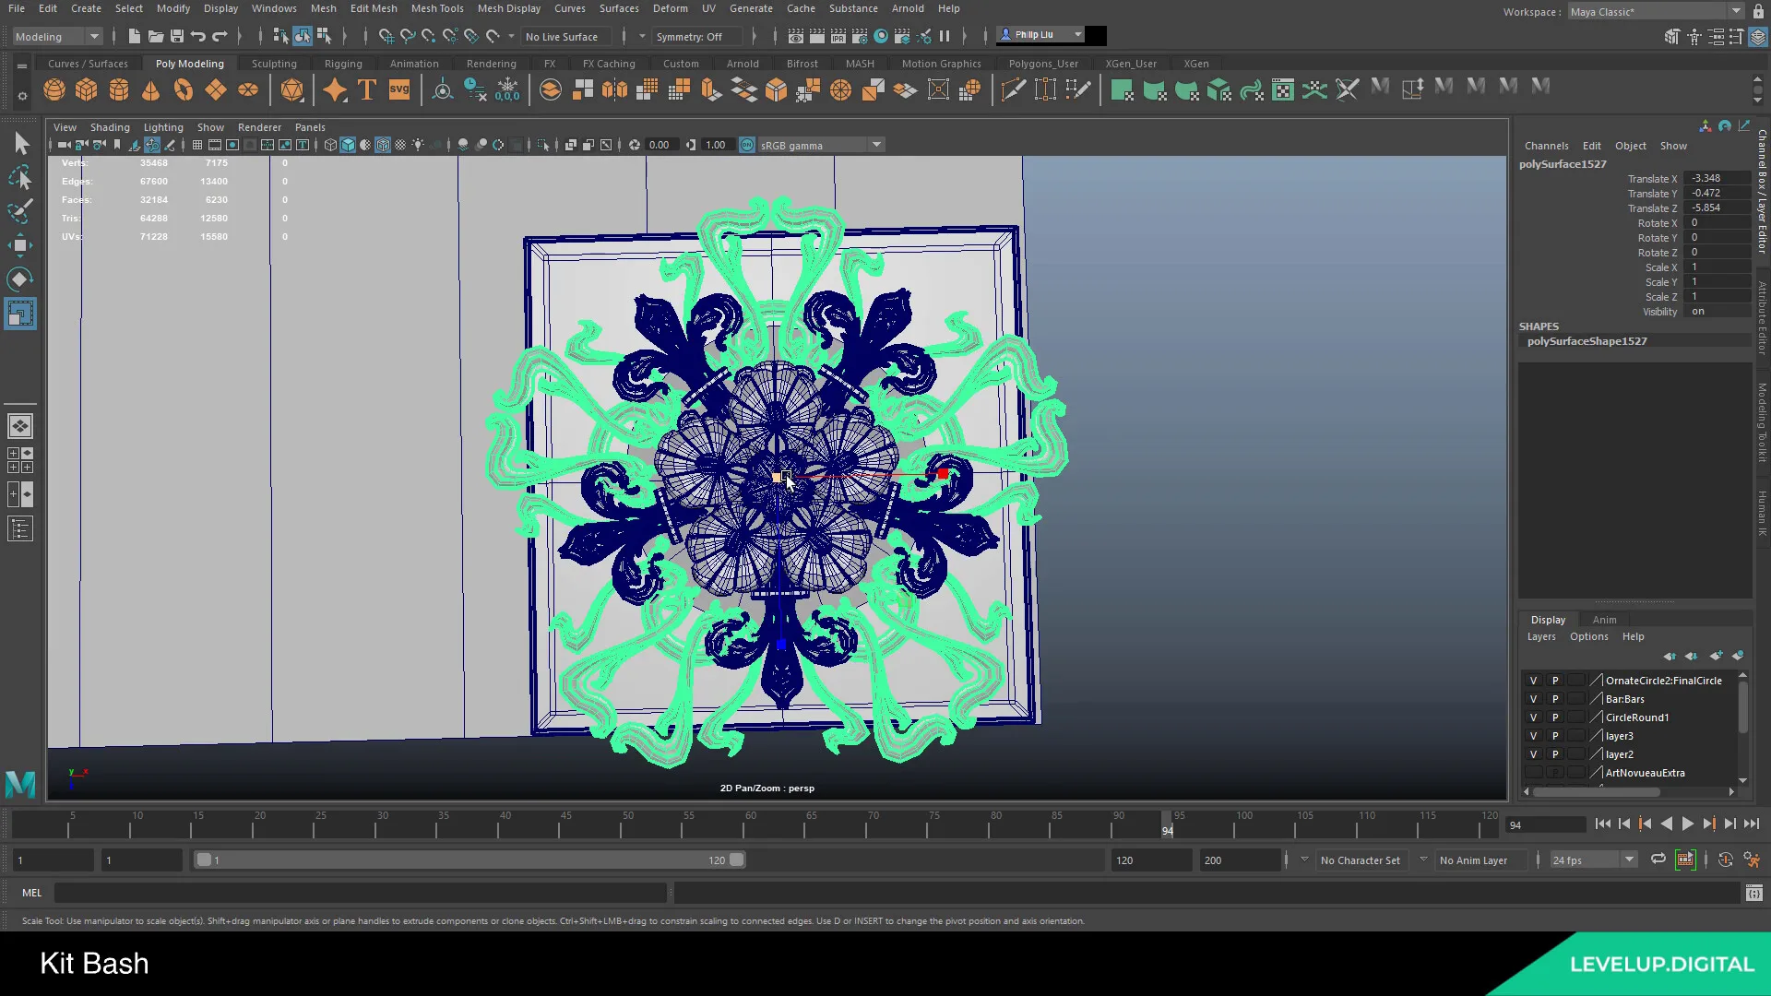1771x996 pixels.
Task: Select the Type tool on the shelf
Action: [365, 89]
